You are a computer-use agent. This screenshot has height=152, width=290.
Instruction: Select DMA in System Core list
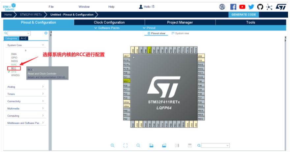click(x=14, y=54)
